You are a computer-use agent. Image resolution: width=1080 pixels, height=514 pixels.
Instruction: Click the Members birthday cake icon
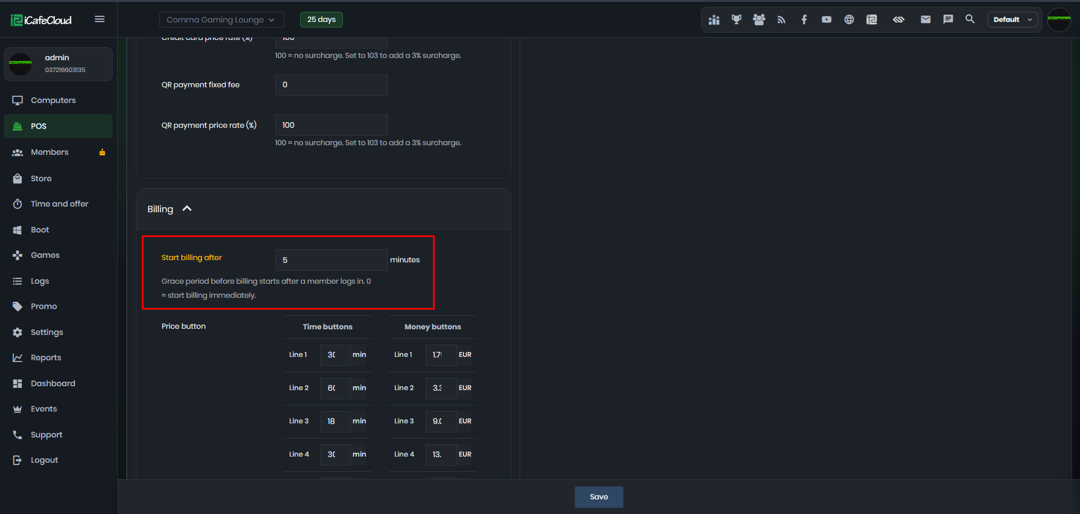[102, 152]
